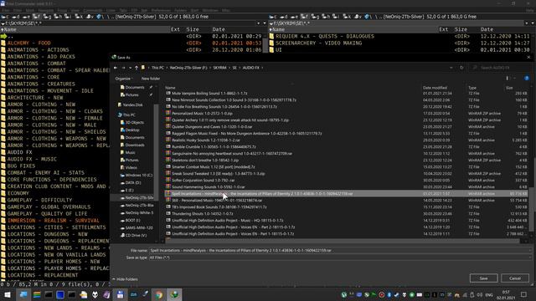Open Yandex.Disk in the sidebar
The width and height of the screenshot is (536, 301).
click(x=132, y=105)
